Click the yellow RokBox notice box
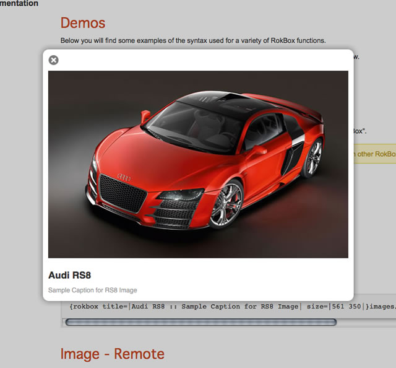This screenshot has width=396, height=368. pyautogui.click(x=374, y=154)
